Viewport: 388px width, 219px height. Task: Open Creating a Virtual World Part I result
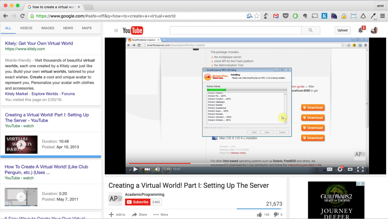pos(47,117)
